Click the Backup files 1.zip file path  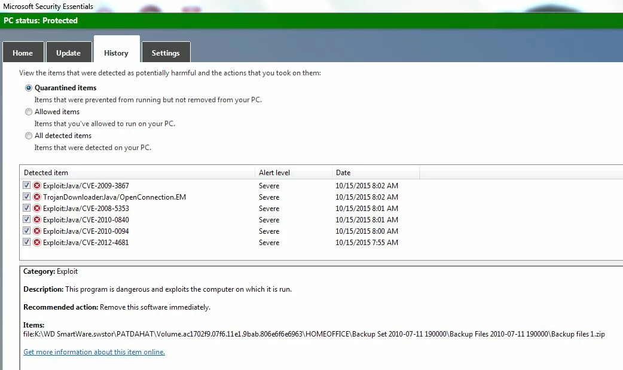click(x=314, y=334)
